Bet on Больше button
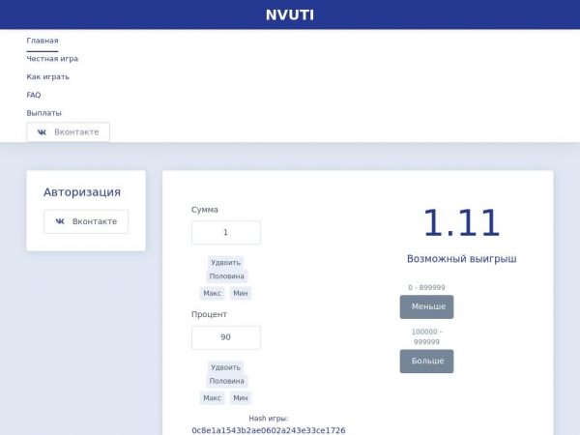The image size is (580, 435). point(426,361)
